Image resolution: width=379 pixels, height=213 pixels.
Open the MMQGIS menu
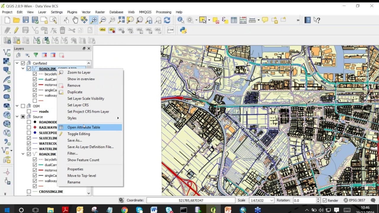pos(145,12)
